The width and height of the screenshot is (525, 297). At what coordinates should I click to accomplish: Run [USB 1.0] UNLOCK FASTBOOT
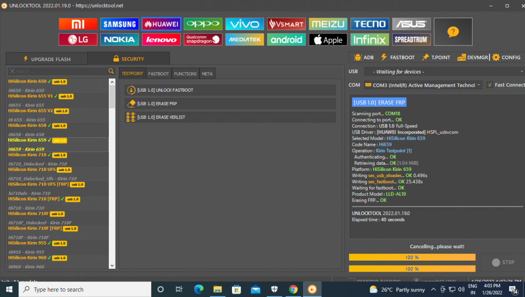(231, 90)
